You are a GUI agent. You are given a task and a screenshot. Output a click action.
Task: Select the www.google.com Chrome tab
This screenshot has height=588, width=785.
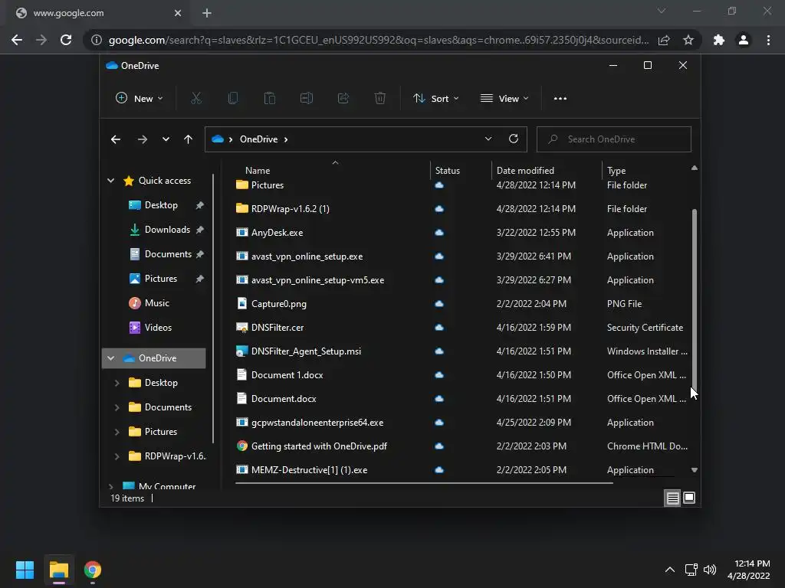pos(99,13)
